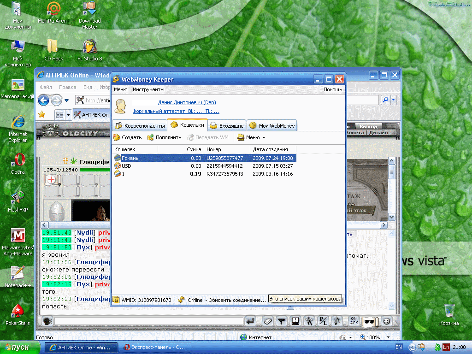Click the computer alert icon in chat toolbar

(295, 321)
